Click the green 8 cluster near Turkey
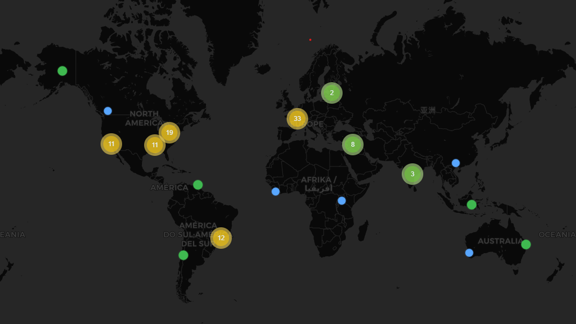Viewport: 576px width, 324px height. click(353, 144)
